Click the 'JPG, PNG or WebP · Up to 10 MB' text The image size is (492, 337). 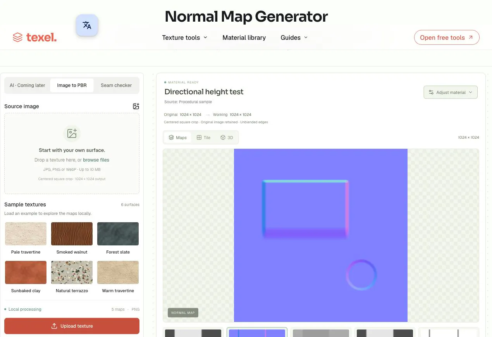click(x=72, y=170)
